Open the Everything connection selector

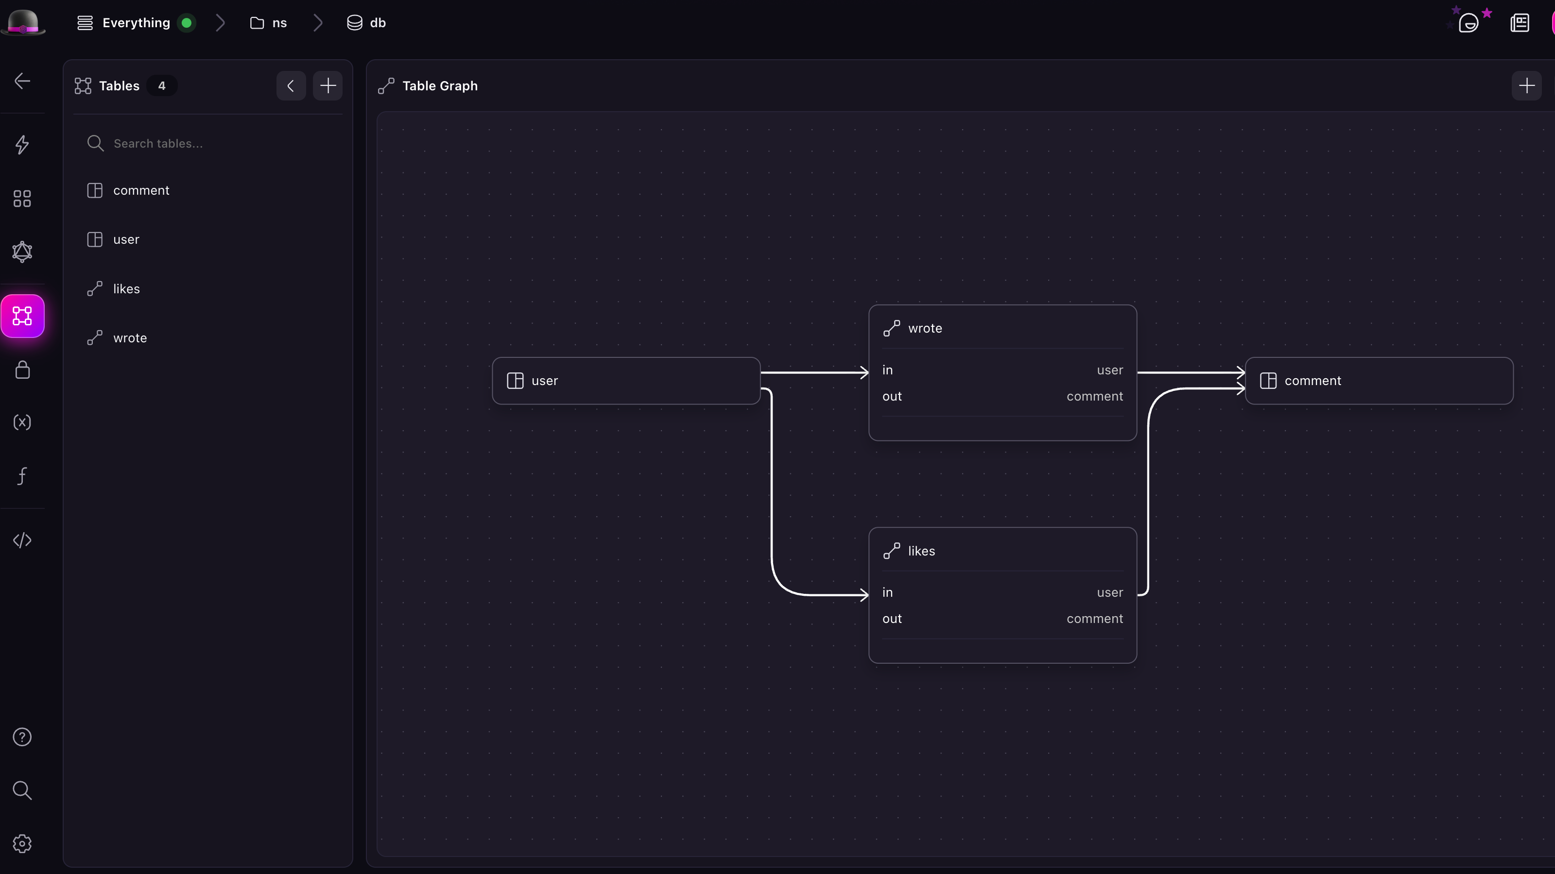tap(136, 23)
